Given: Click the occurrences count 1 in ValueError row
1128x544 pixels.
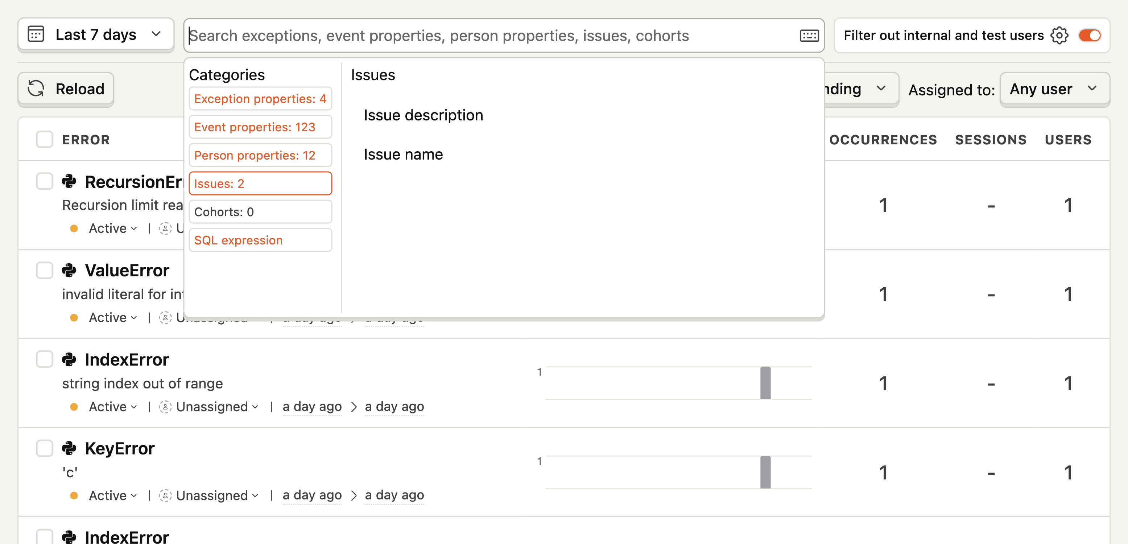Looking at the screenshot, I should click(x=883, y=294).
